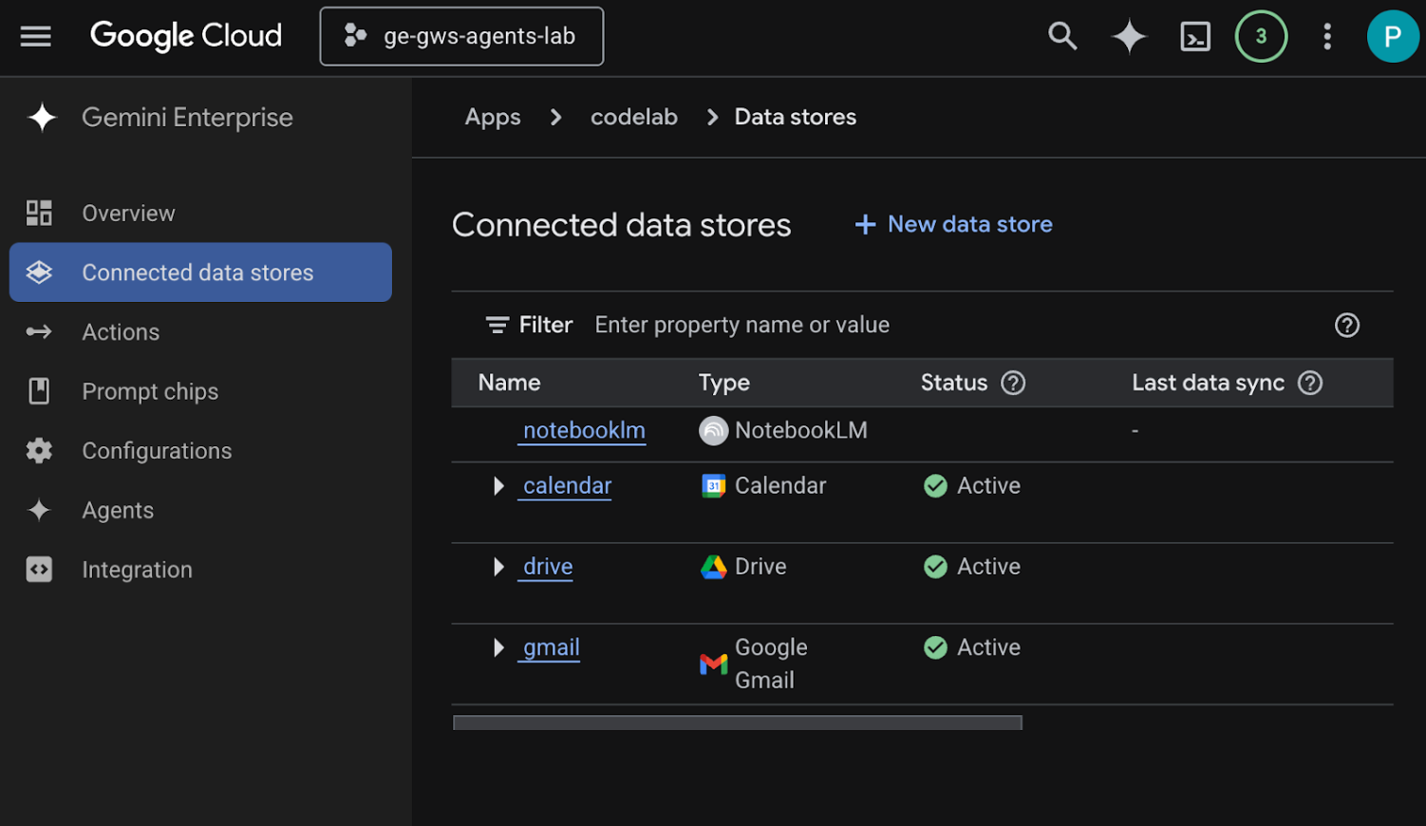This screenshot has height=826, width=1426.
Task: Open the notebooklm data store link
Action: (584, 431)
